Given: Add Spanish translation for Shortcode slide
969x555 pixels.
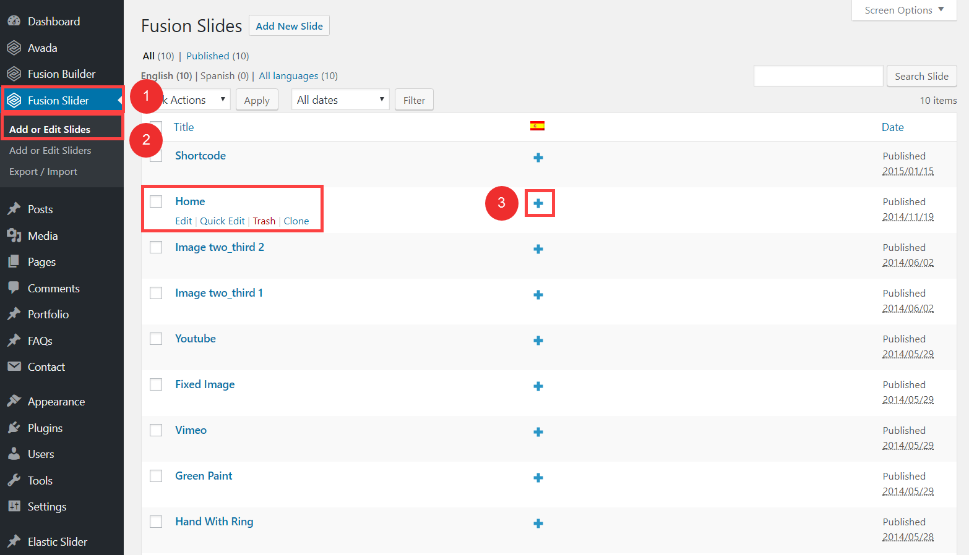Looking at the screenshot, I should [538, 158].
